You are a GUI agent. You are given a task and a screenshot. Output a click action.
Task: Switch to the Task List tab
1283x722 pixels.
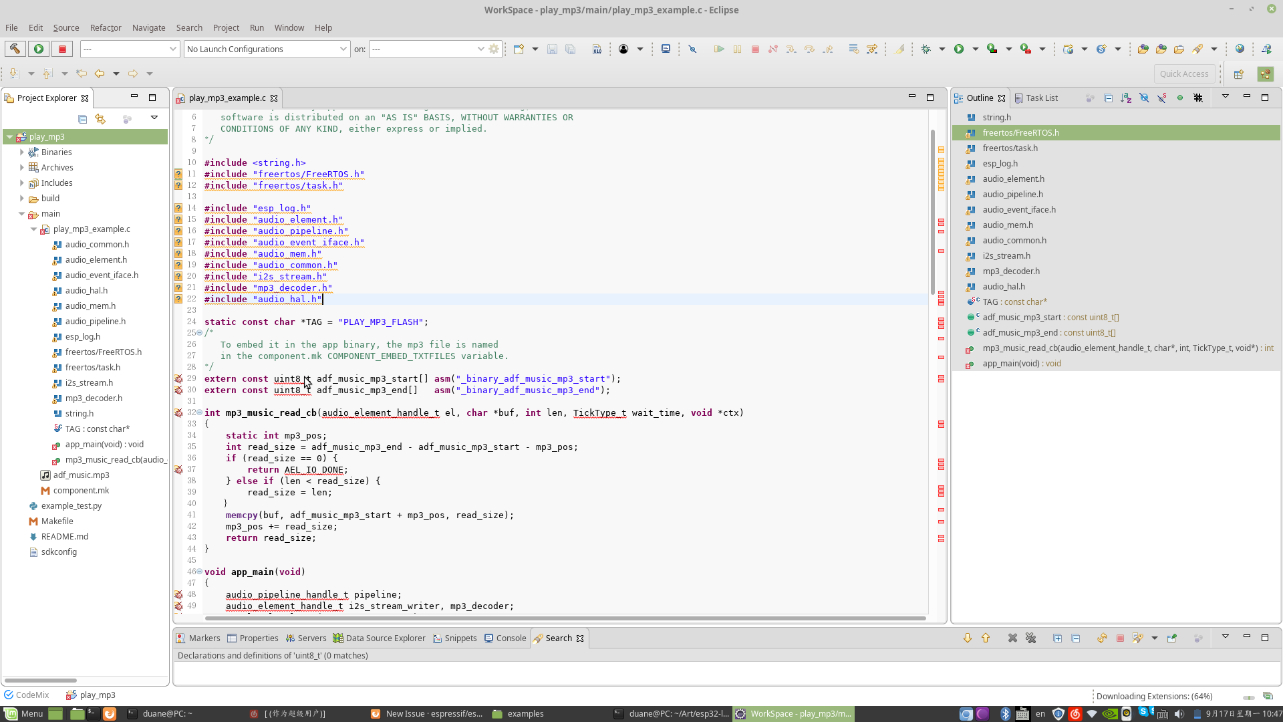[x=1036, y=98]
